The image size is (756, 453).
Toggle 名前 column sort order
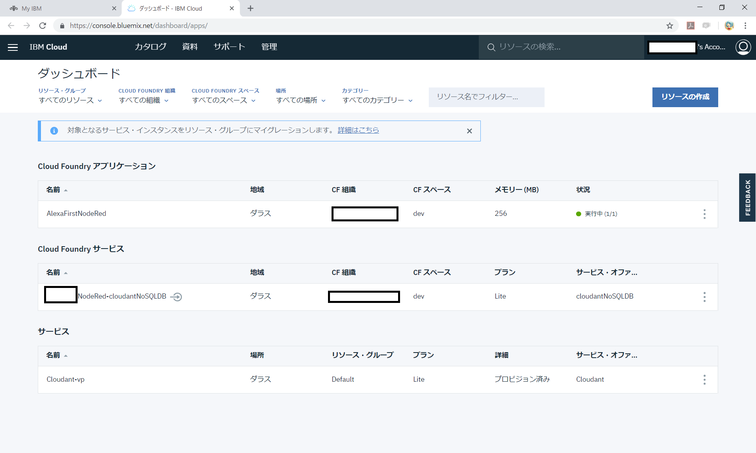[56, 189]
